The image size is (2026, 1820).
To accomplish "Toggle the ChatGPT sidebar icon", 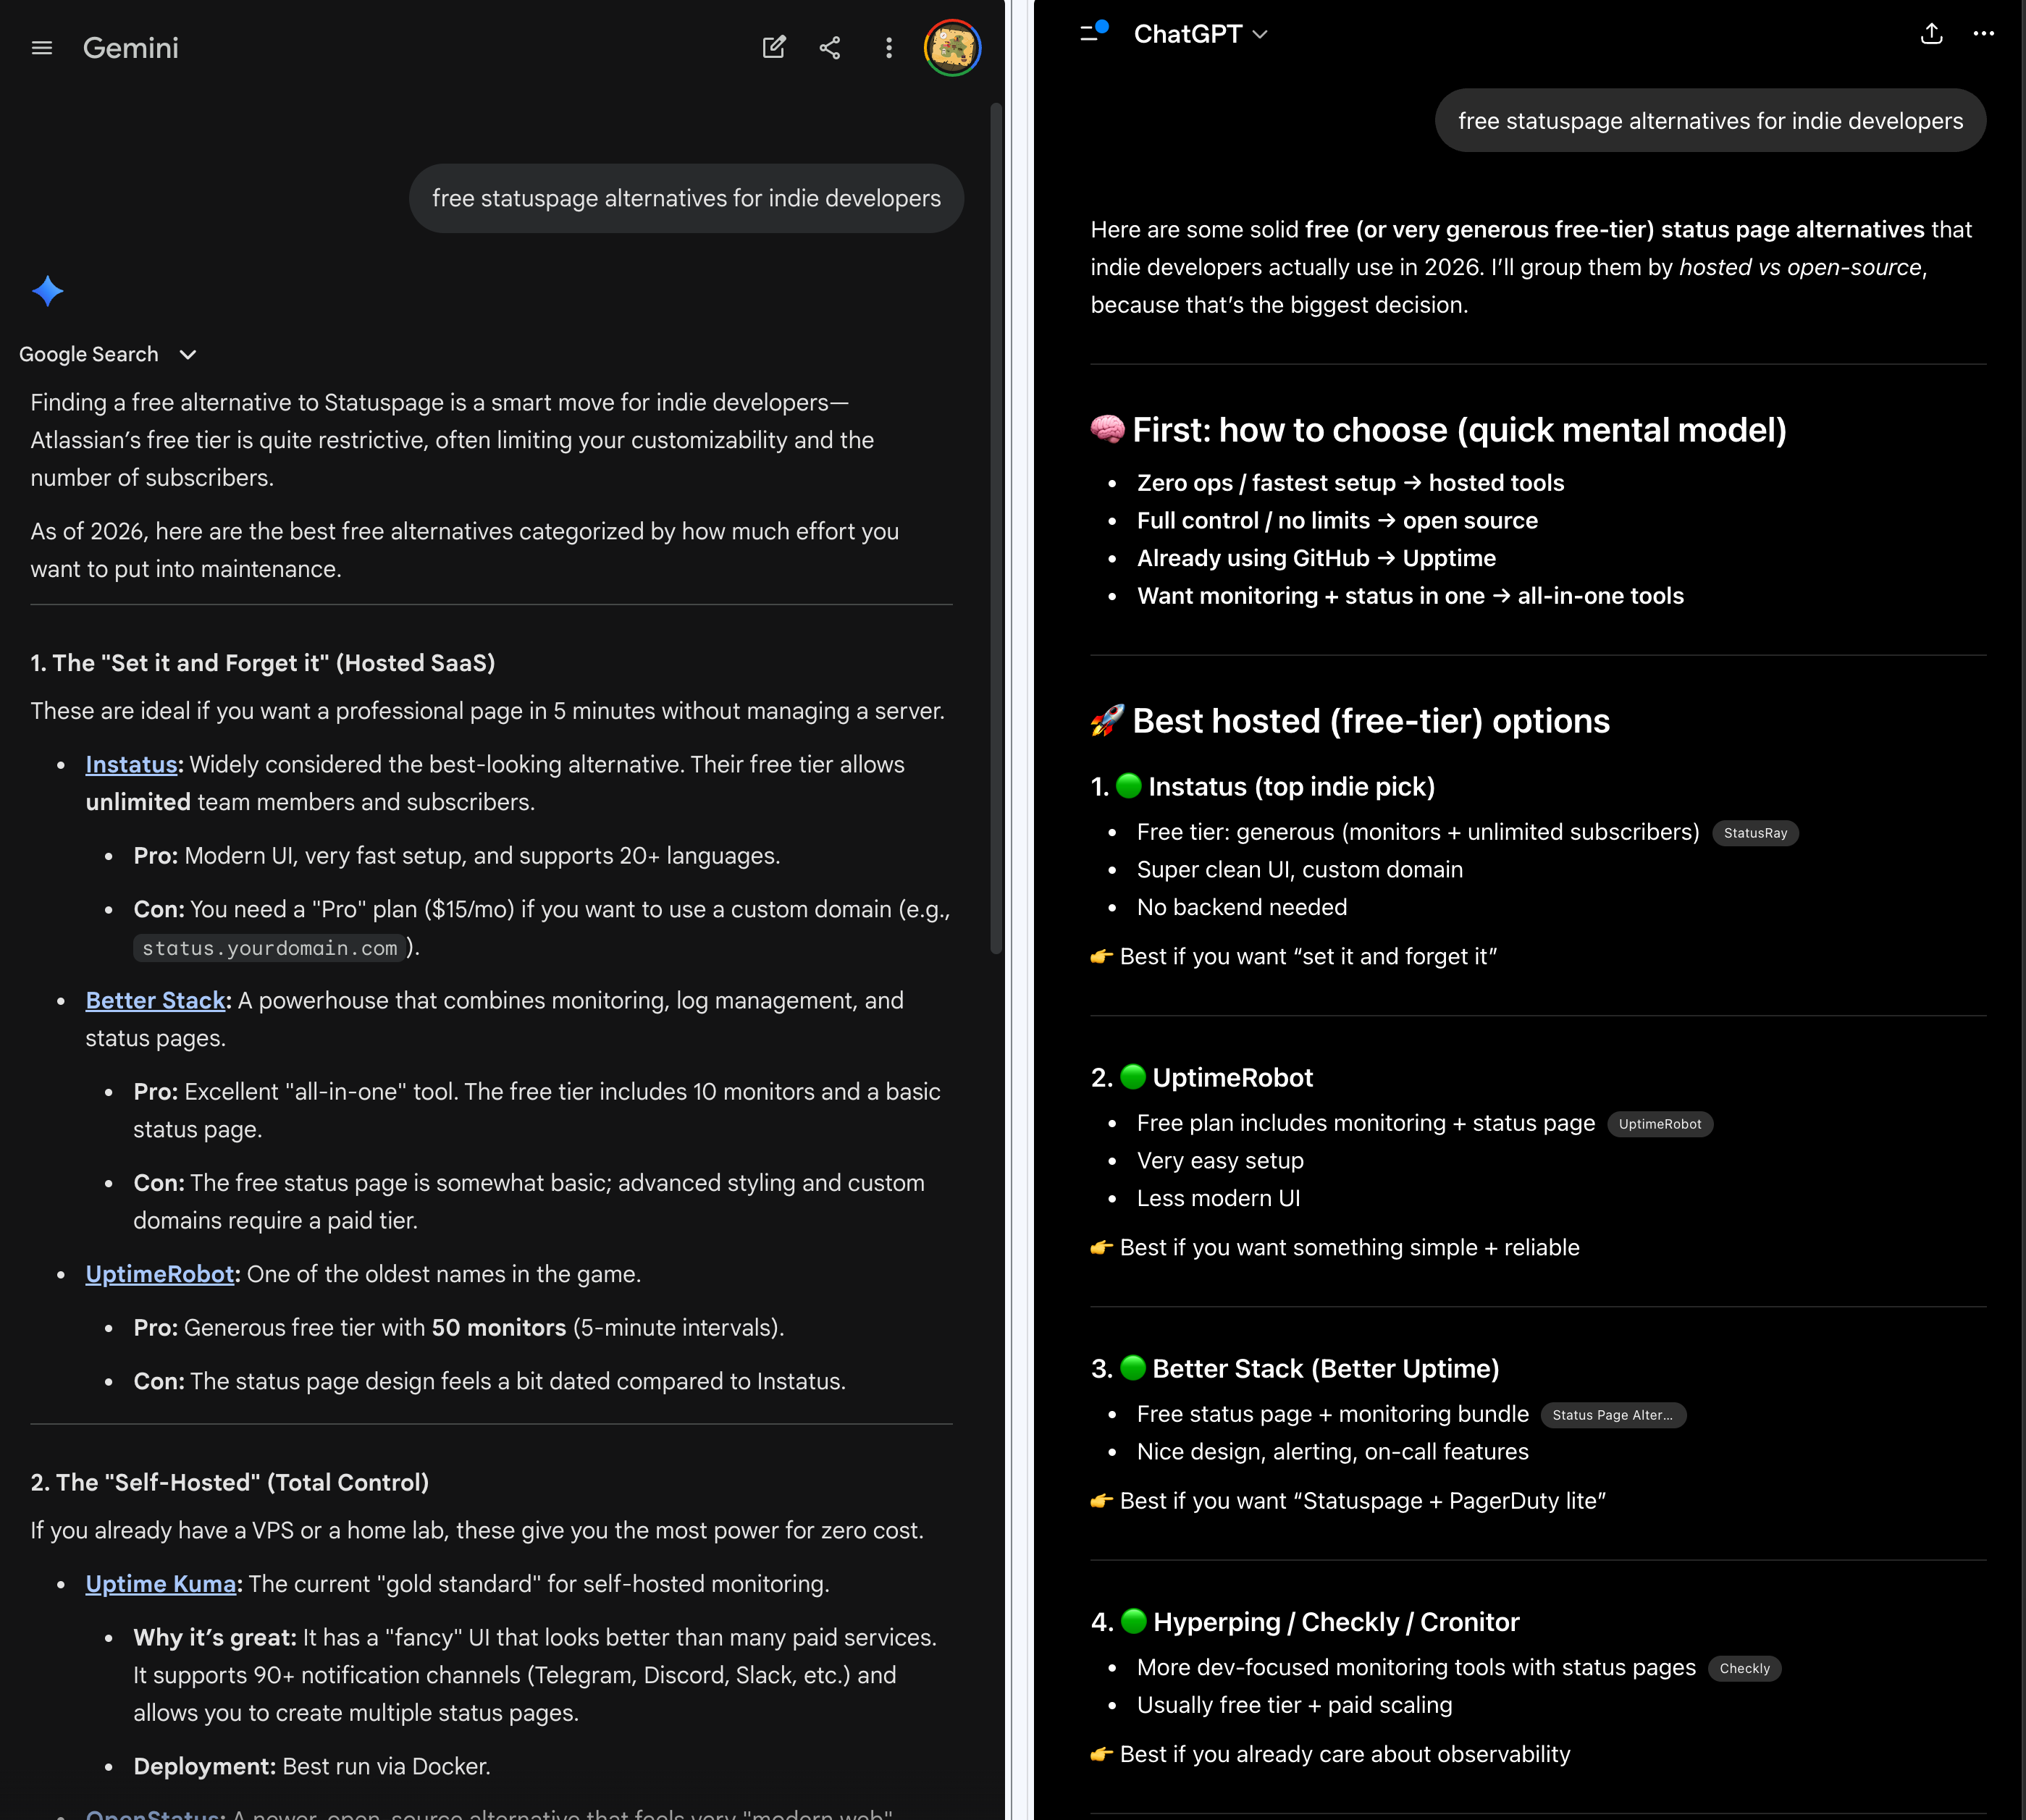I will [x=1095, y=32].
